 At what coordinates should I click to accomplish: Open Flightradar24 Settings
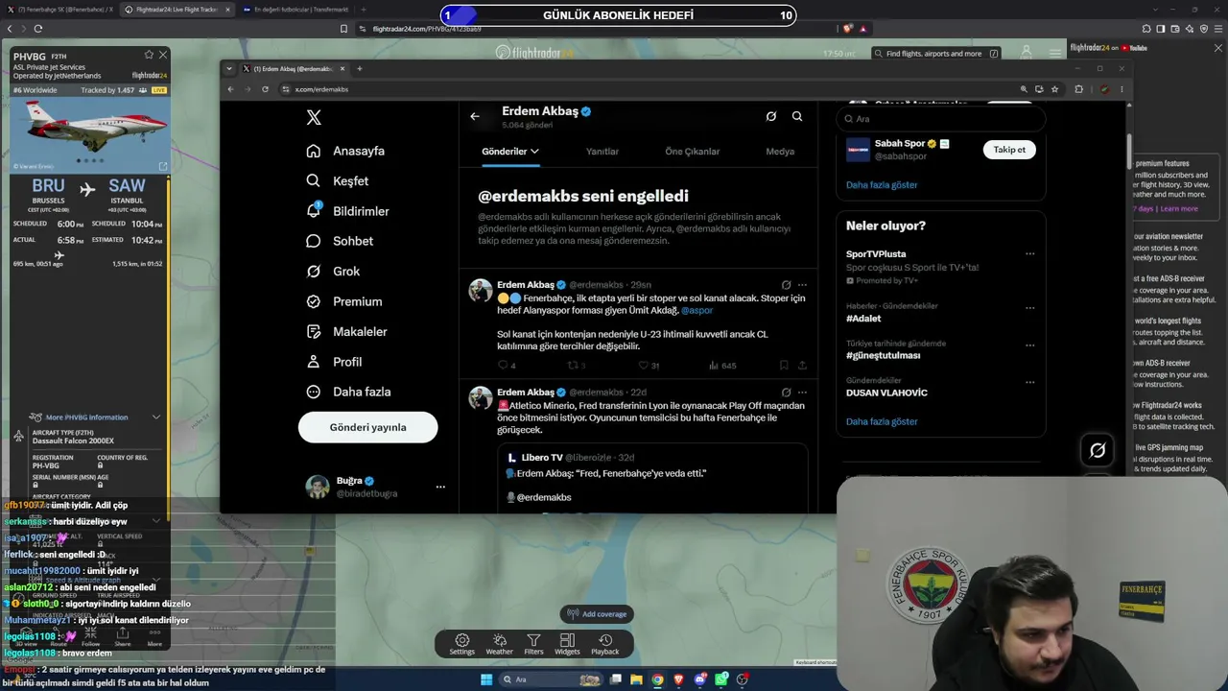(462, 644)
